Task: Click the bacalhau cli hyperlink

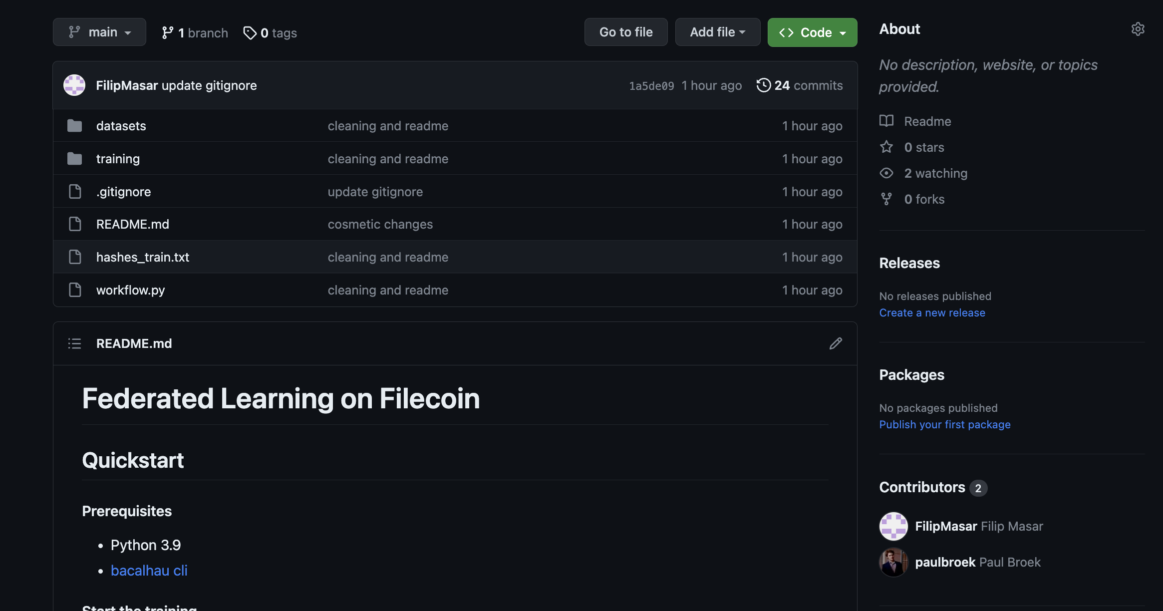Action: click(148, 570)
